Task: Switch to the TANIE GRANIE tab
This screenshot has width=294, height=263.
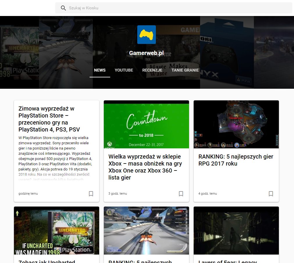Action: (x=185, y=70)
